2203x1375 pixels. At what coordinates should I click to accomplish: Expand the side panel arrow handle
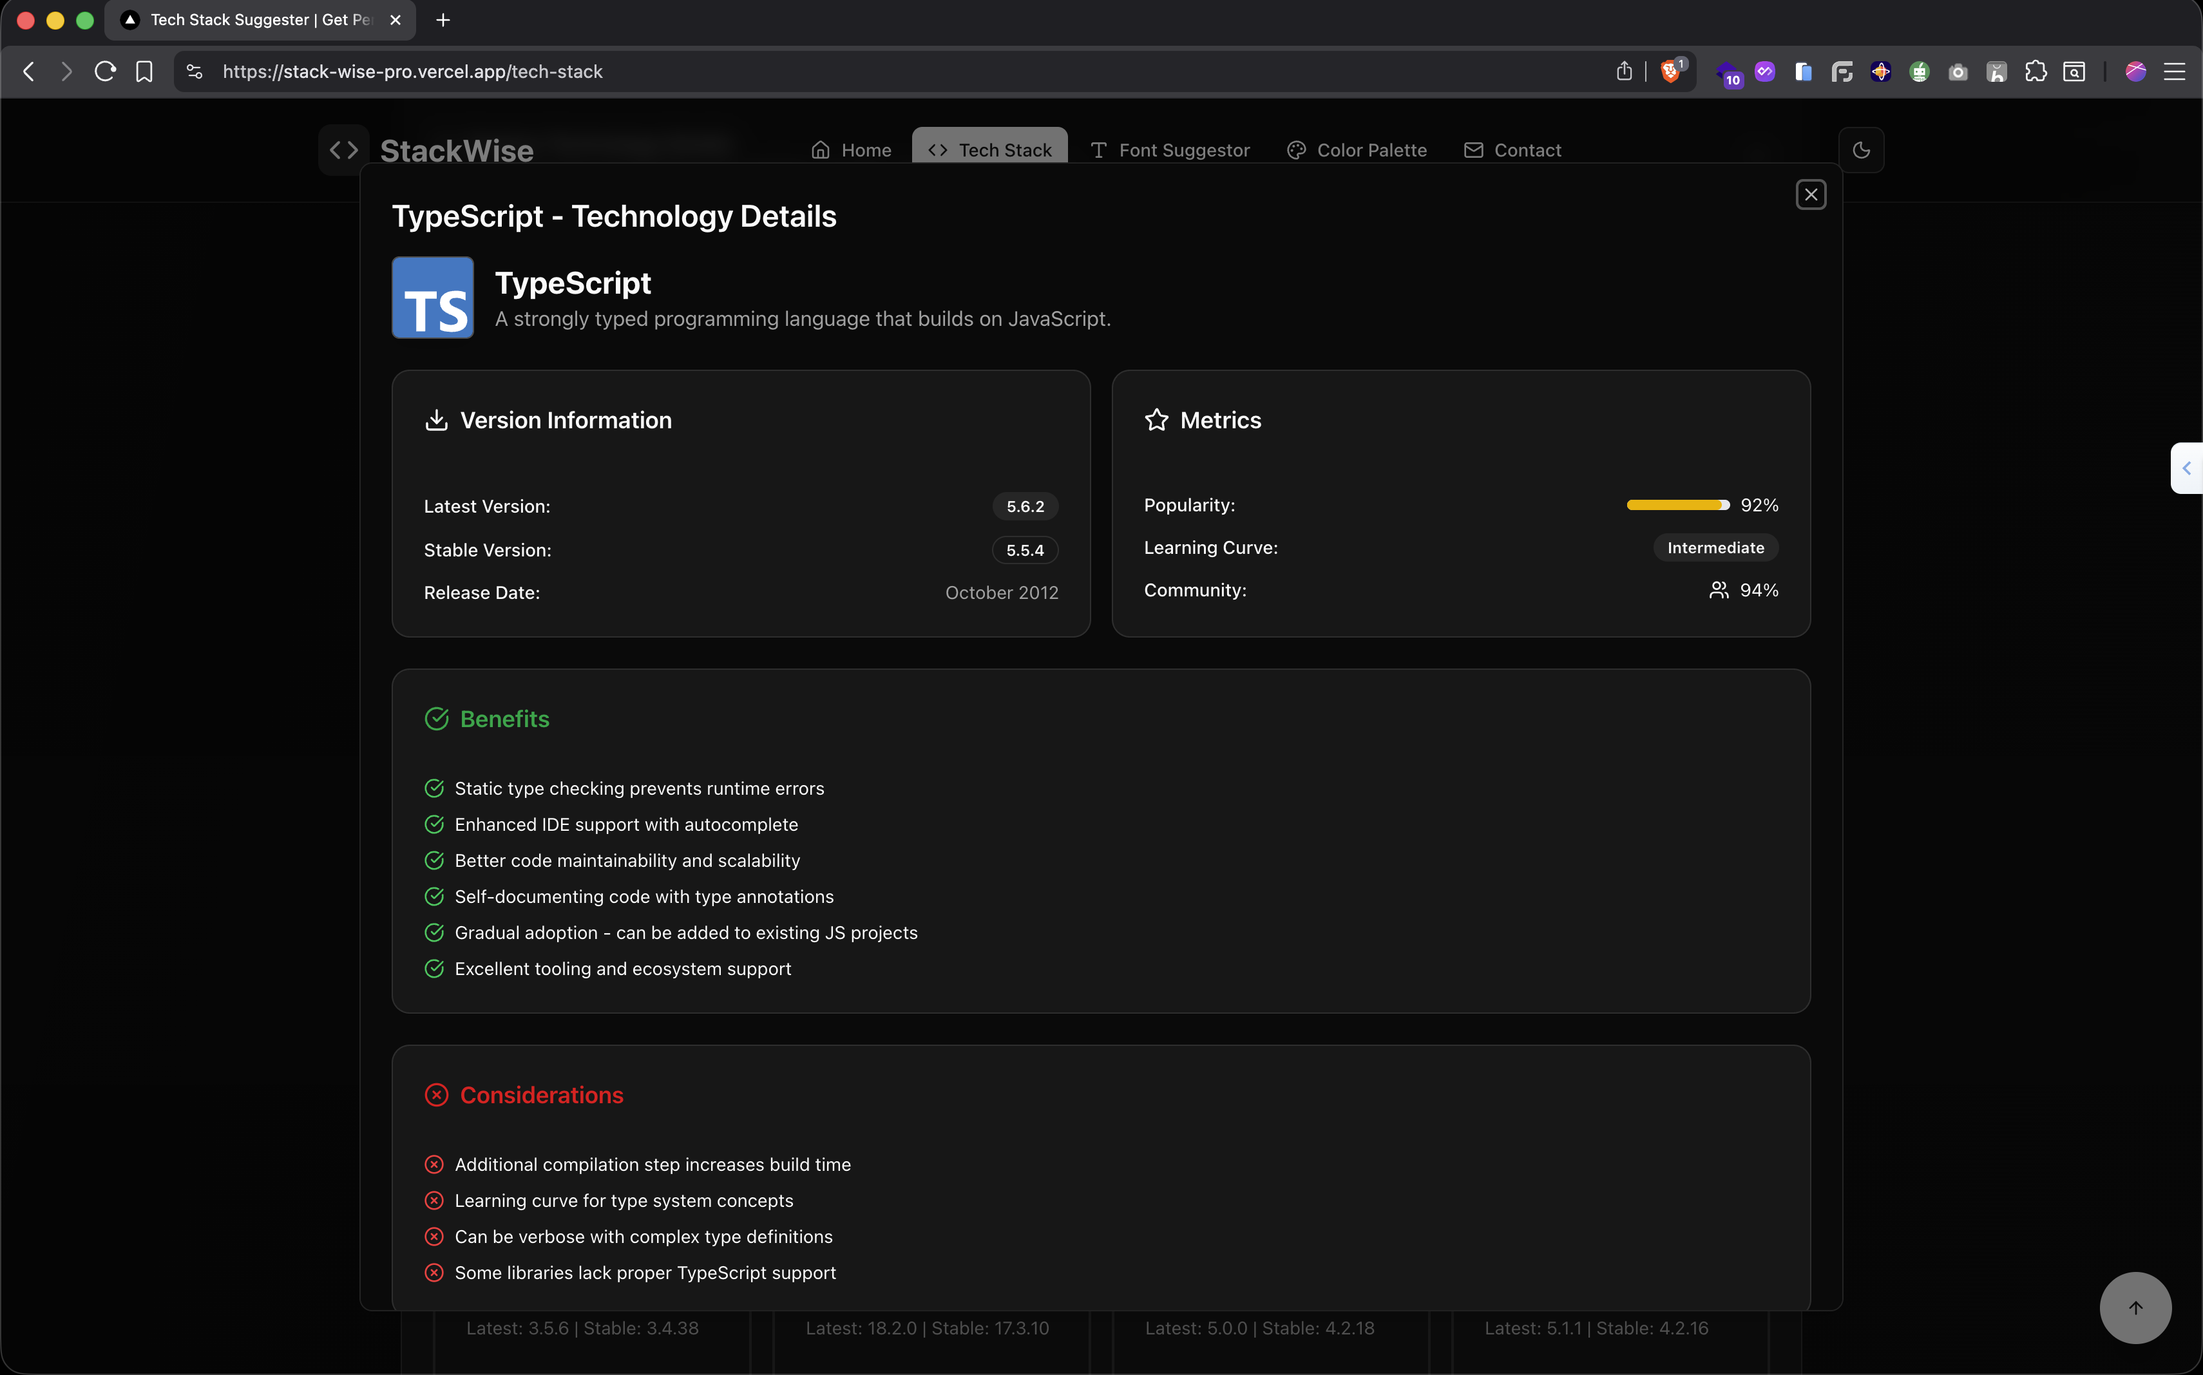coord(2186,468)
